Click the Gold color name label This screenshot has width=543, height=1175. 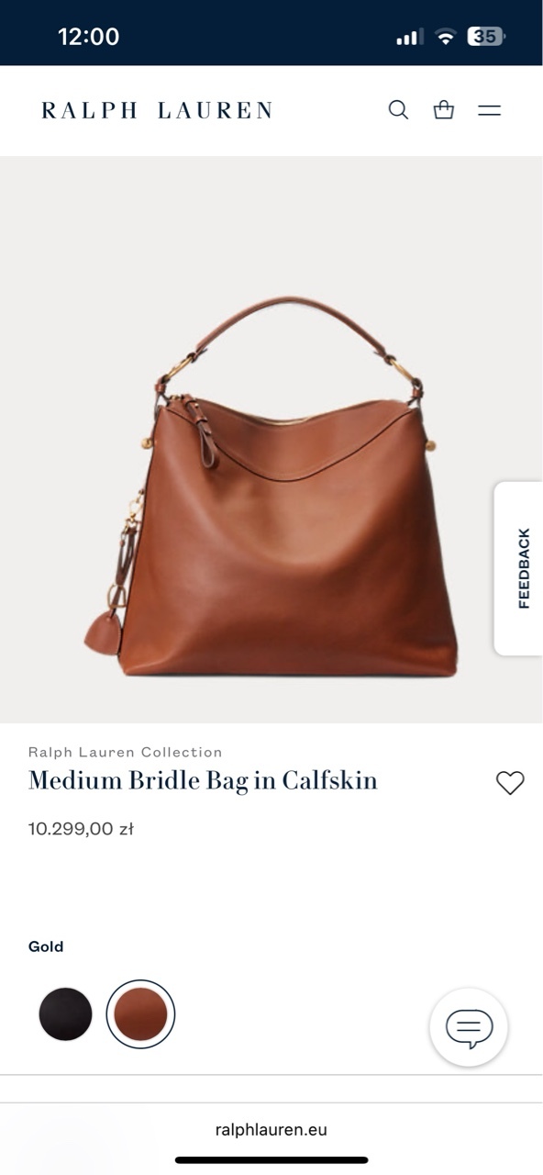(46, 946)
